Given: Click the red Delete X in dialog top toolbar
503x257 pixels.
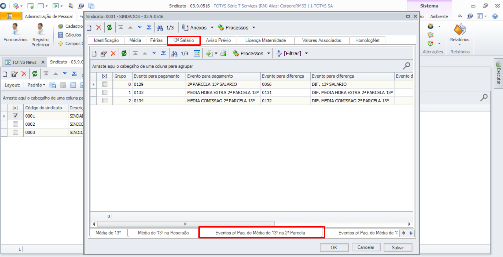Looking at the screenshot, I should pyautogui.click(x=99, y=27).
